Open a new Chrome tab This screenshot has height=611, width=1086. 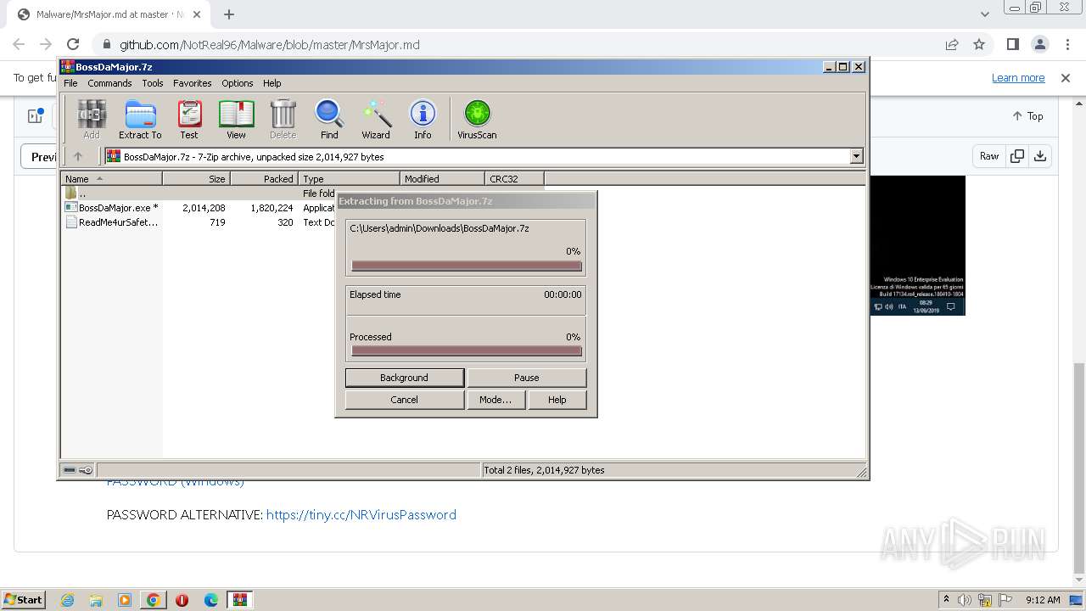[x=229, y=14]
